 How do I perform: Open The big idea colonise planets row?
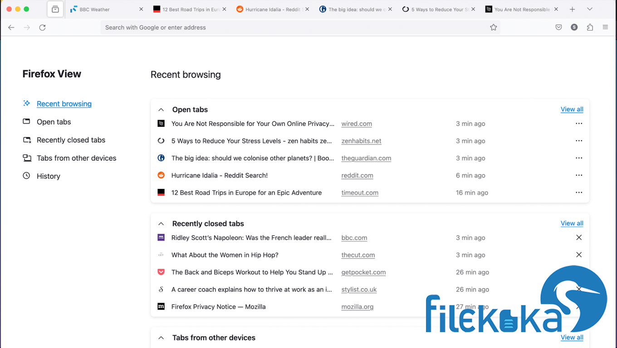pyautogui.click(x=253, y=158)
